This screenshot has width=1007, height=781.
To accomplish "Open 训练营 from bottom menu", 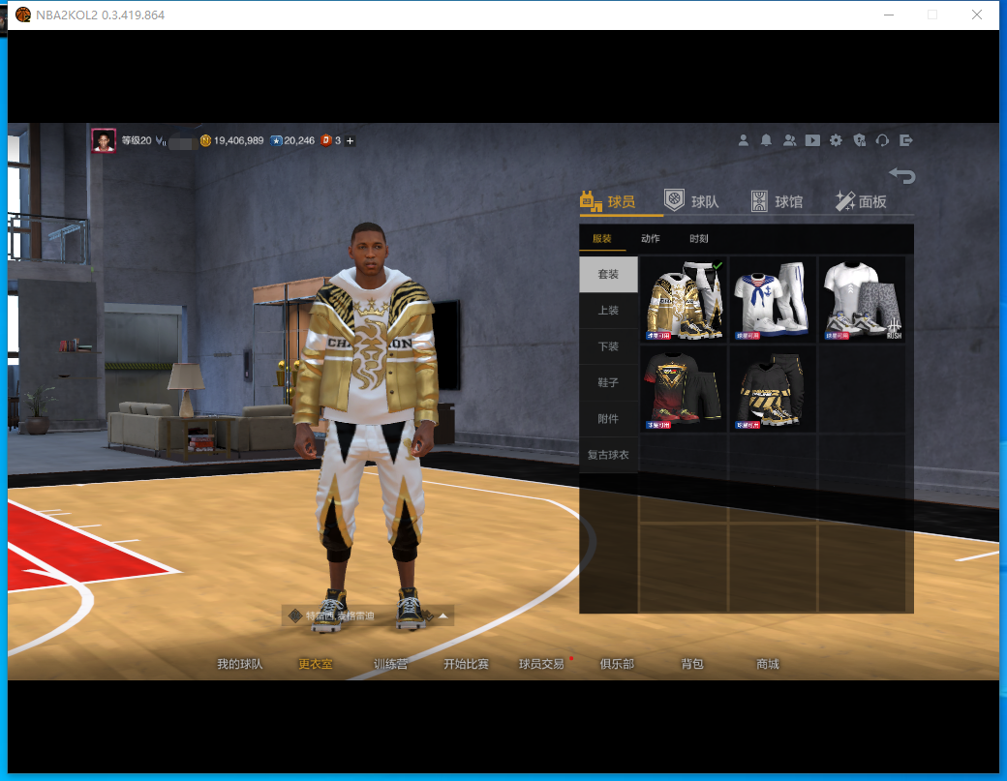I will pos(390,664).
